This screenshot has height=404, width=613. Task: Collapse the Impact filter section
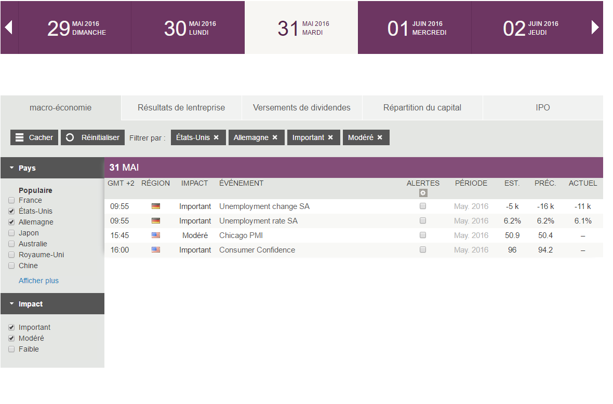(x=52, y=304)
